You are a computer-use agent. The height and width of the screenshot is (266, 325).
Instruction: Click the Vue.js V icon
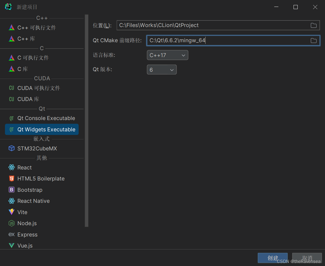point(12,246)
